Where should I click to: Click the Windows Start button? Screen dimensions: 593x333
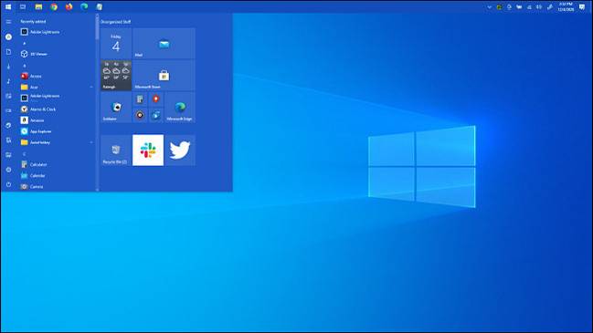click(x=8, y=6)
